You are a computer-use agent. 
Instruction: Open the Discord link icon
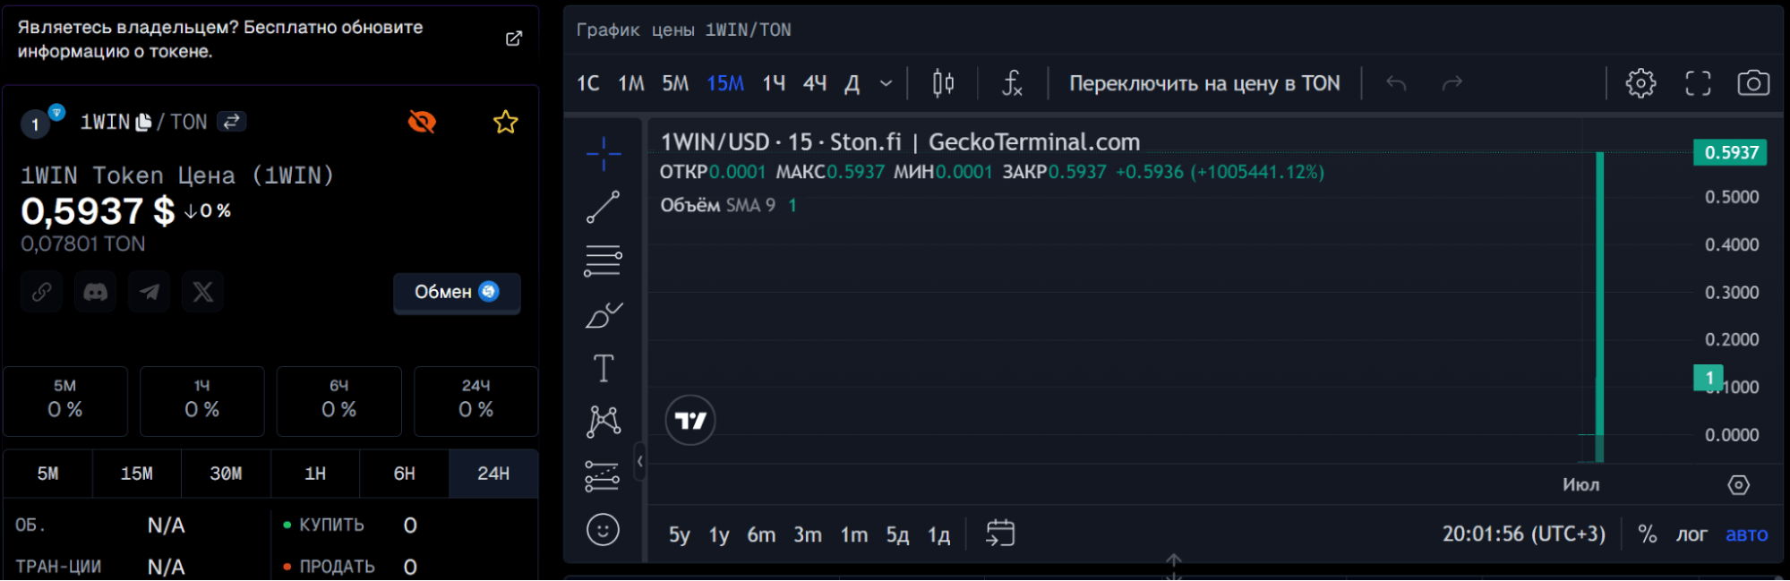click(96, 292)
